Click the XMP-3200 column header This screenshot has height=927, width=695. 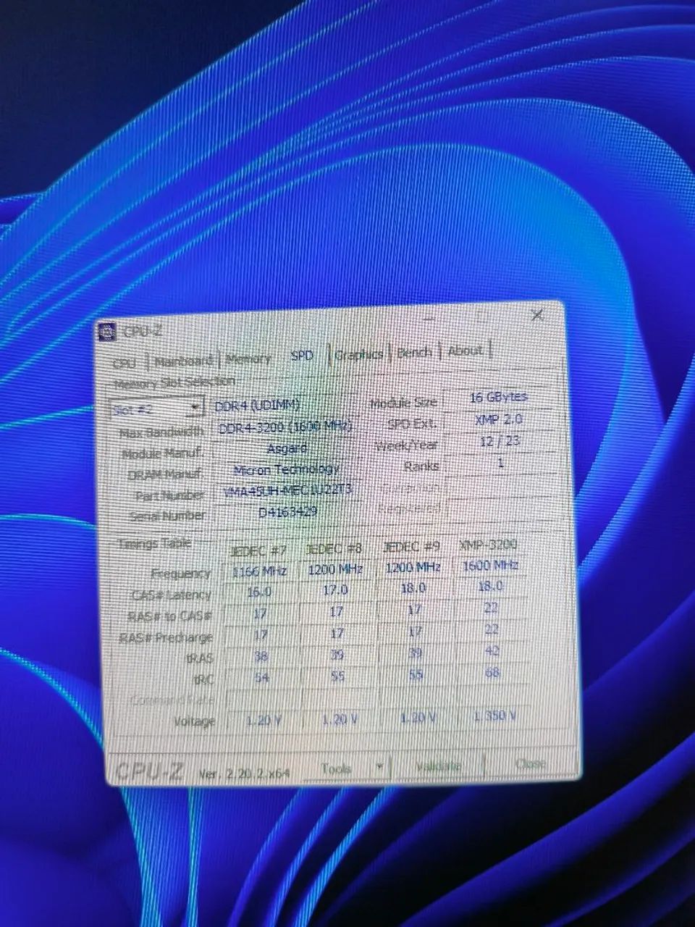coord(489,544)
